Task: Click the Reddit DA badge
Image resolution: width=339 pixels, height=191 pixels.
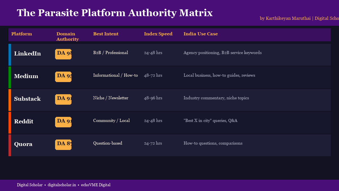Action: [x=63, y=122]
